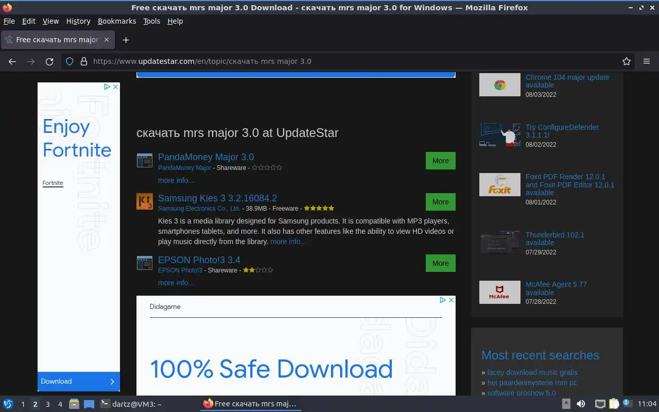Click the '100% Safe Download' ad headline

click(x=271, y=369)
